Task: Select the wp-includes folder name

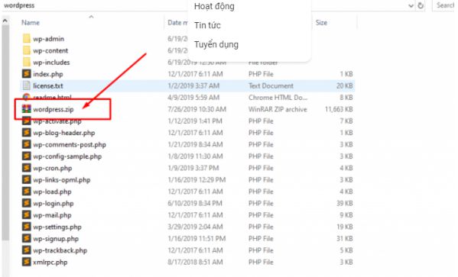Action: click(51, 62)
